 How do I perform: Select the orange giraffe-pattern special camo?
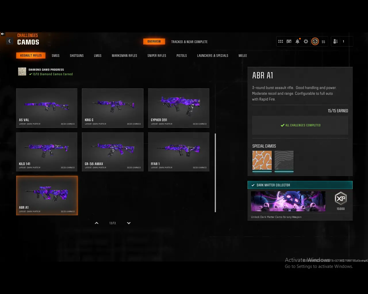tap(262, 160)
